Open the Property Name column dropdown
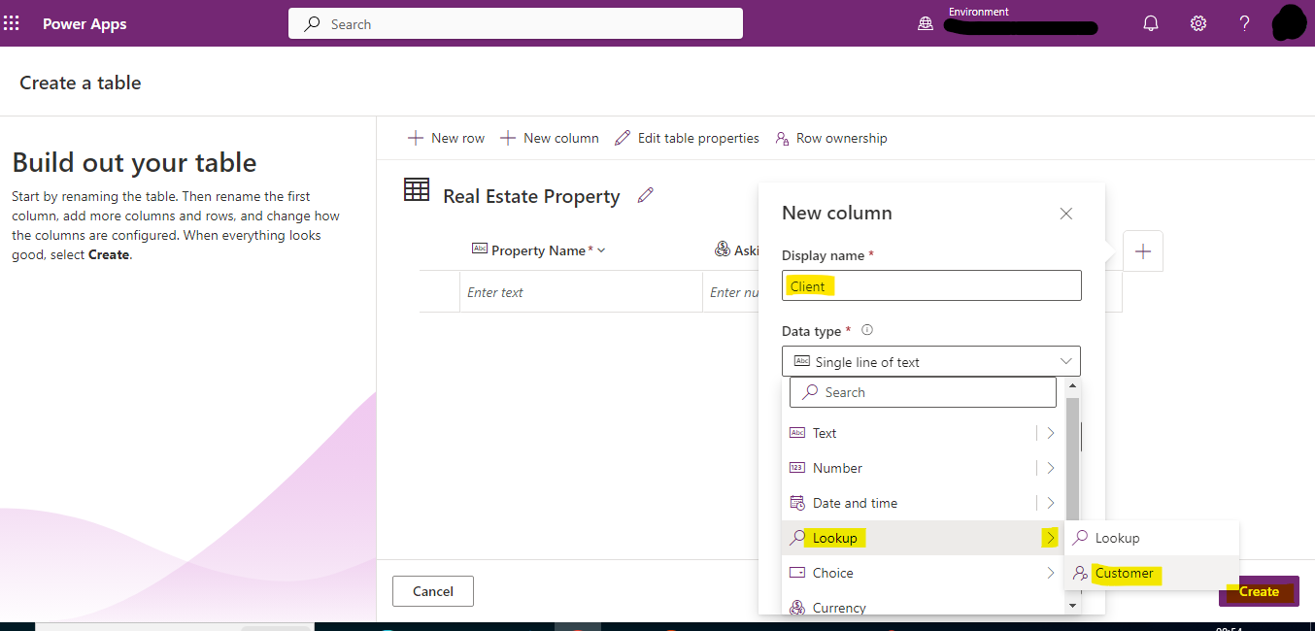Image resolution: width=1315 pixels, height=631 pixels. [601, 250]
